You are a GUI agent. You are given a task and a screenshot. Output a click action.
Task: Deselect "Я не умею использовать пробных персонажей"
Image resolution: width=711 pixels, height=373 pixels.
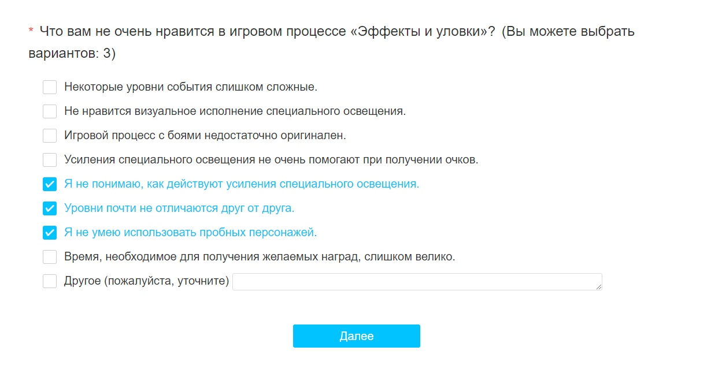50,233
